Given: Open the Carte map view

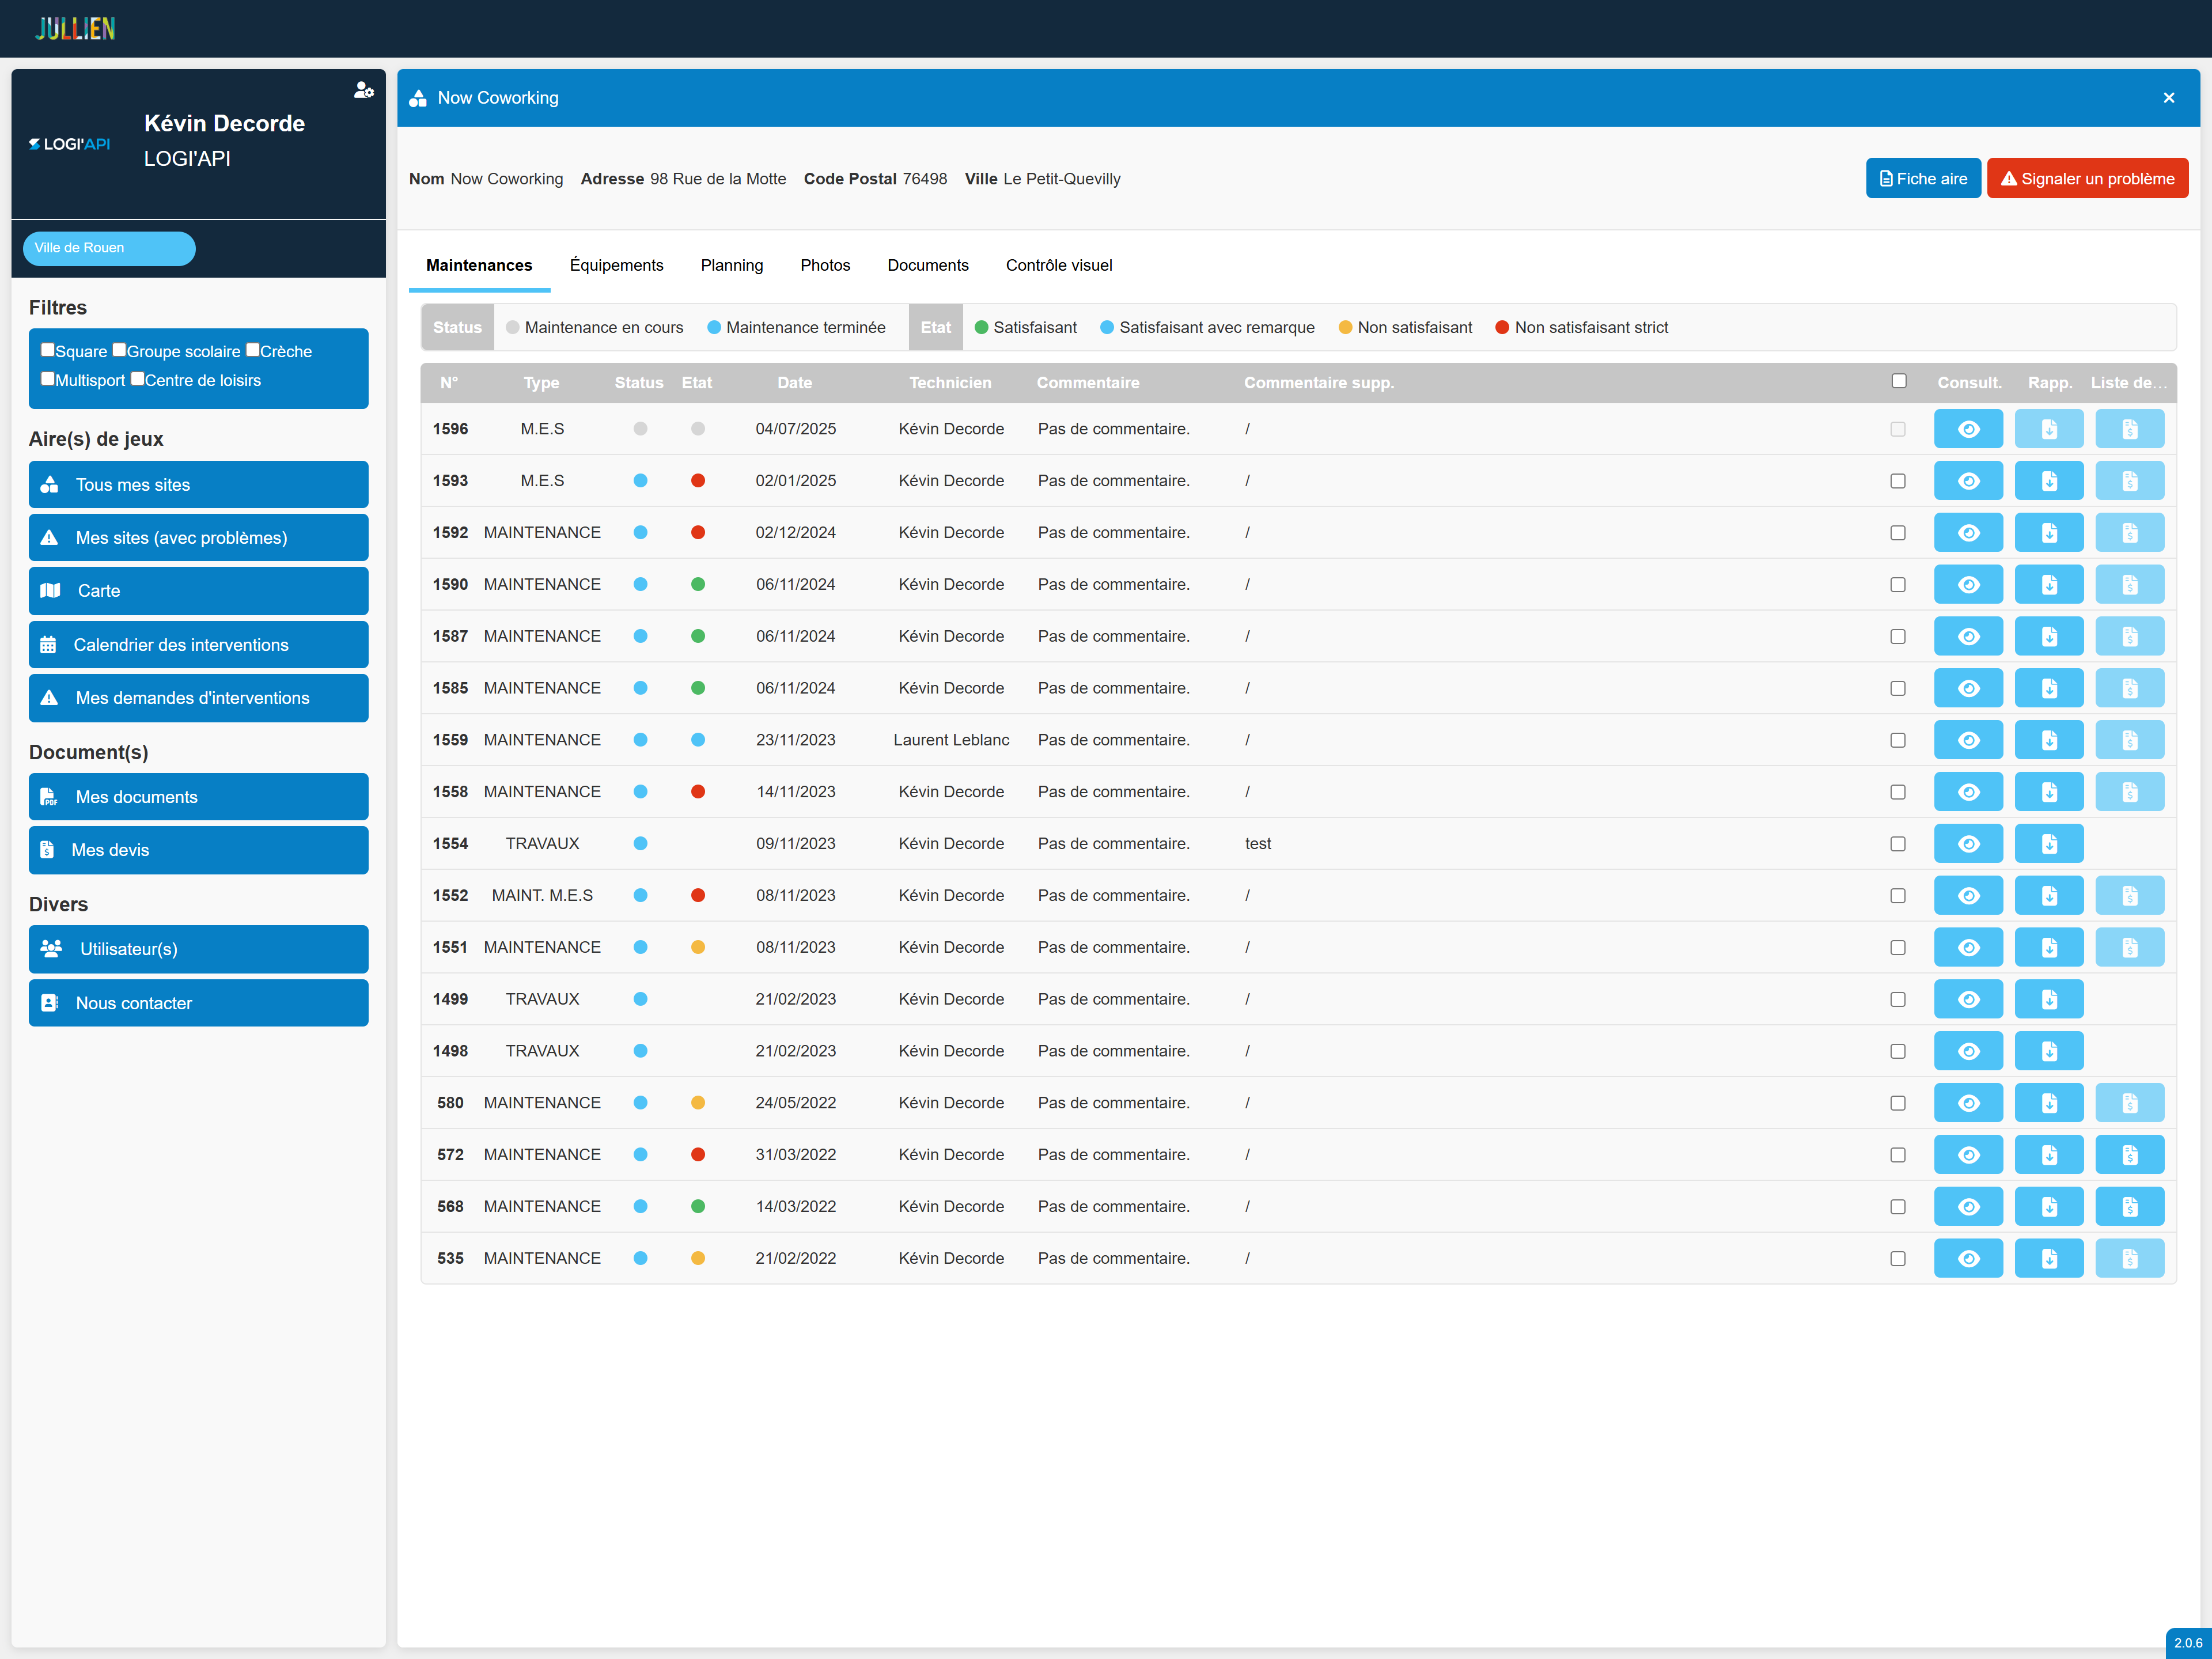Looking at the screenshot, I should pos(198,591).
